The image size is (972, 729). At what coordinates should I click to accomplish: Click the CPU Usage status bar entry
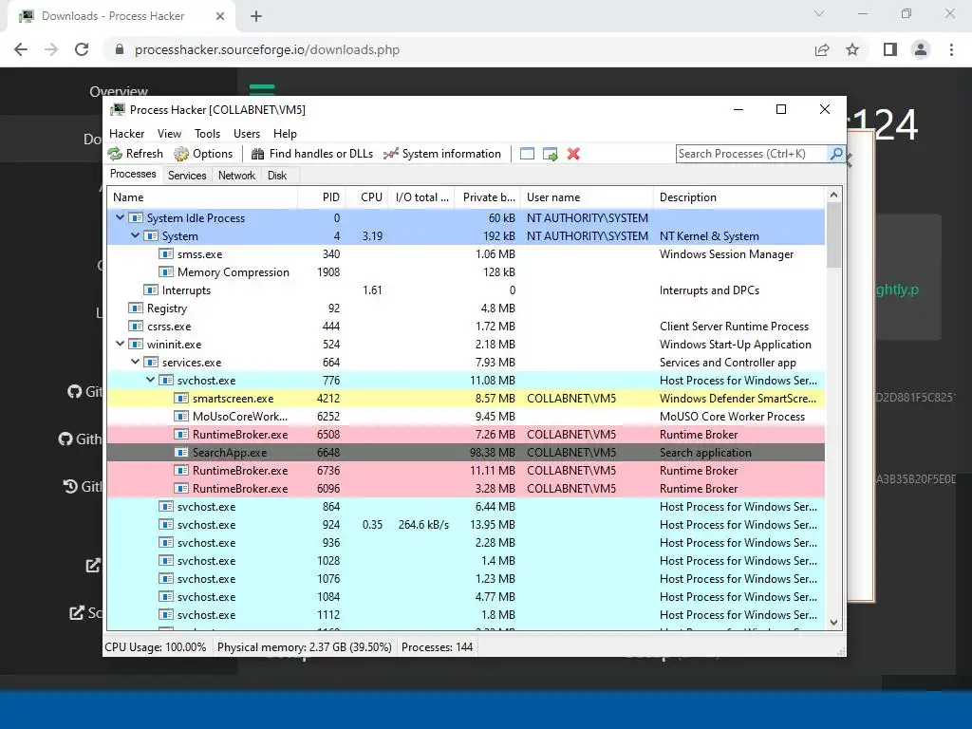coord(156,647)
